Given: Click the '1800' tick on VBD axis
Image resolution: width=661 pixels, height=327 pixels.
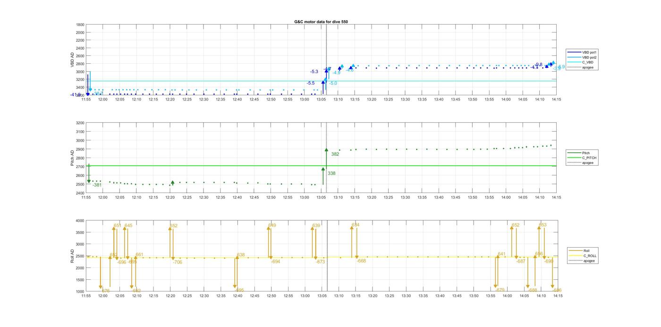Looking at the screenshot, I should pos(80,25).
